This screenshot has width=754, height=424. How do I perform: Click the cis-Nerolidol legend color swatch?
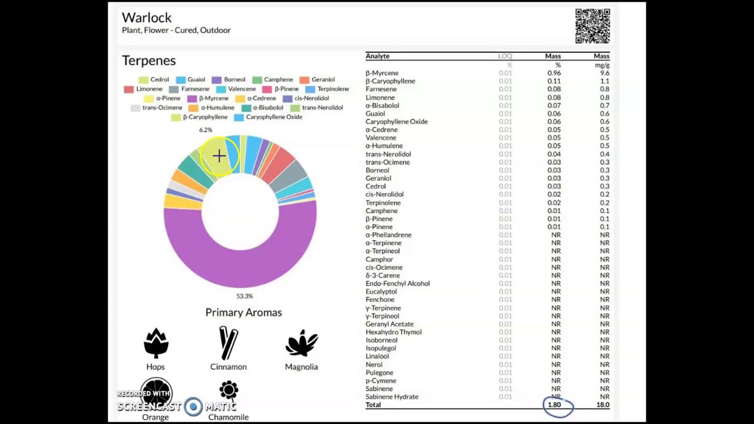(287, 98)
